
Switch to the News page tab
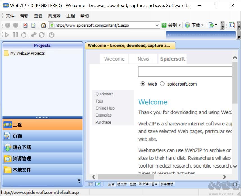point(143,59)
